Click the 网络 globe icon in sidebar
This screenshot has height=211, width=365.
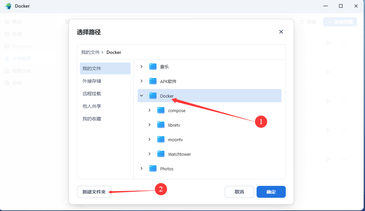coord(7,83)
